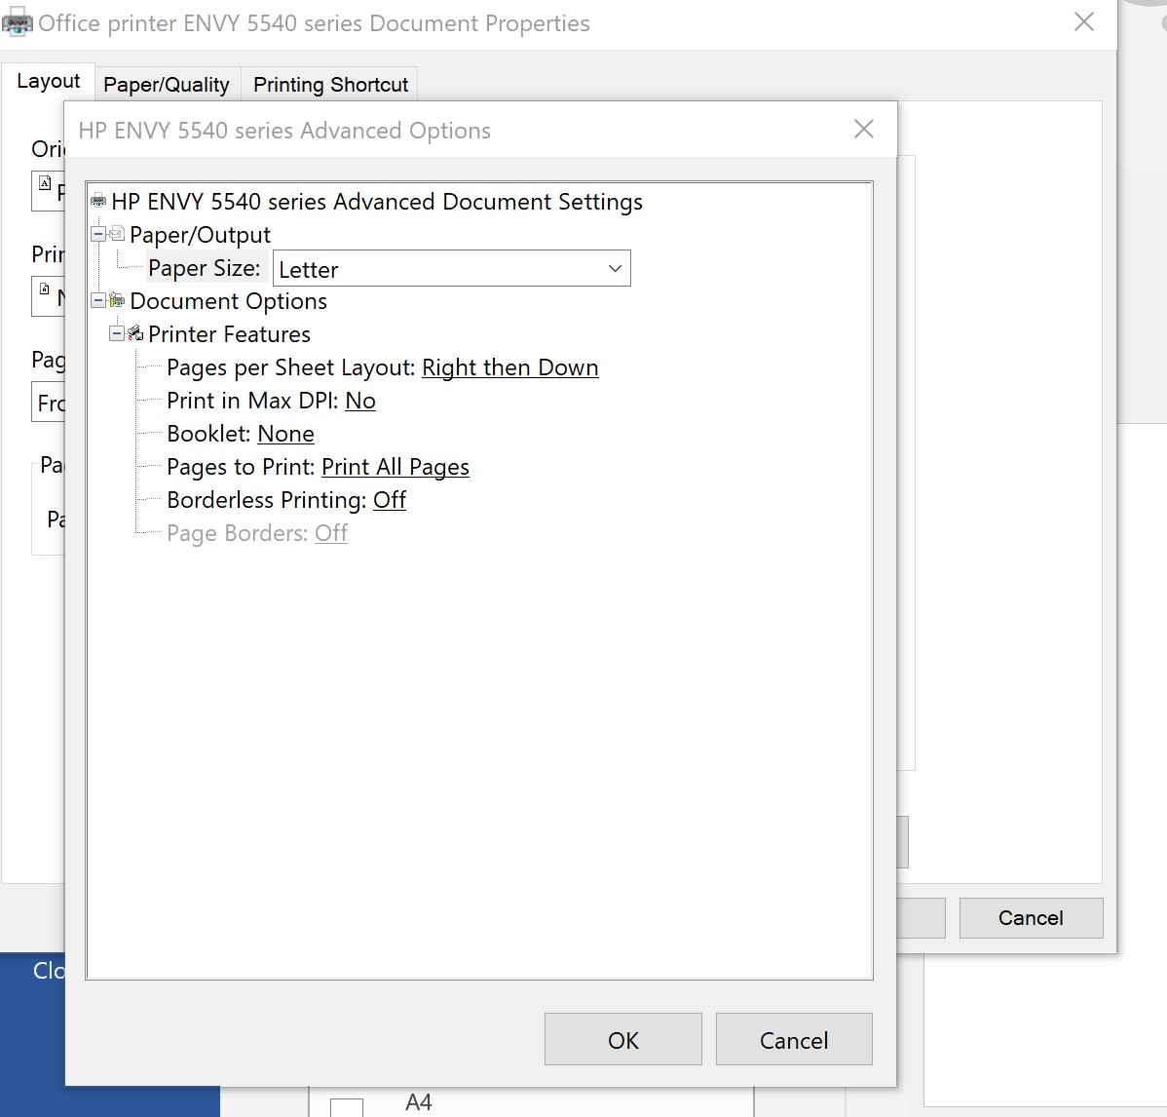This screenshot has height=1117, width=1167.
Task: Click the Printer Features icon
Action: pos(135,333)
